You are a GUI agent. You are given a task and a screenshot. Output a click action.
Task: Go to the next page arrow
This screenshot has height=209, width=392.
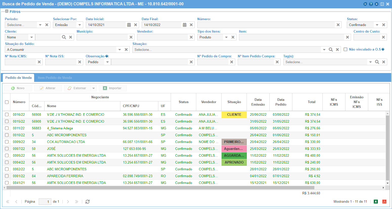tap(68, 202)
